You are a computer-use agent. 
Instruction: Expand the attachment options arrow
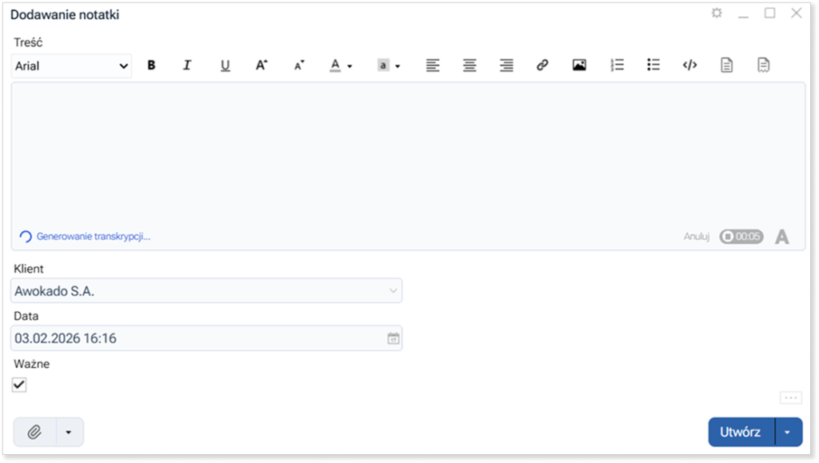point(69,432)
